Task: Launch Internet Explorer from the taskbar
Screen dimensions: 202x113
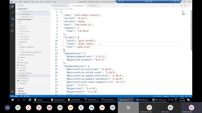Action: point(30,100)
